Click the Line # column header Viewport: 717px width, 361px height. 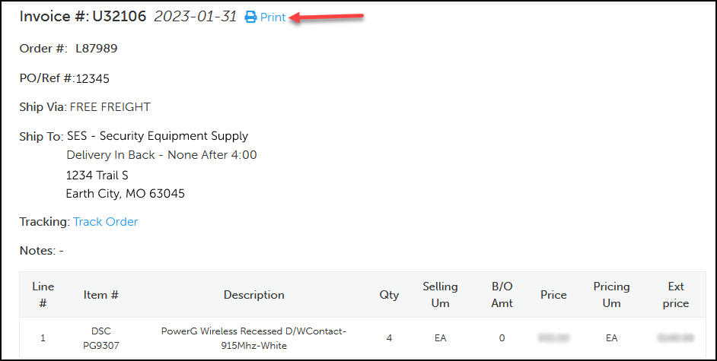pyautogui.click(x=43, y=295)
